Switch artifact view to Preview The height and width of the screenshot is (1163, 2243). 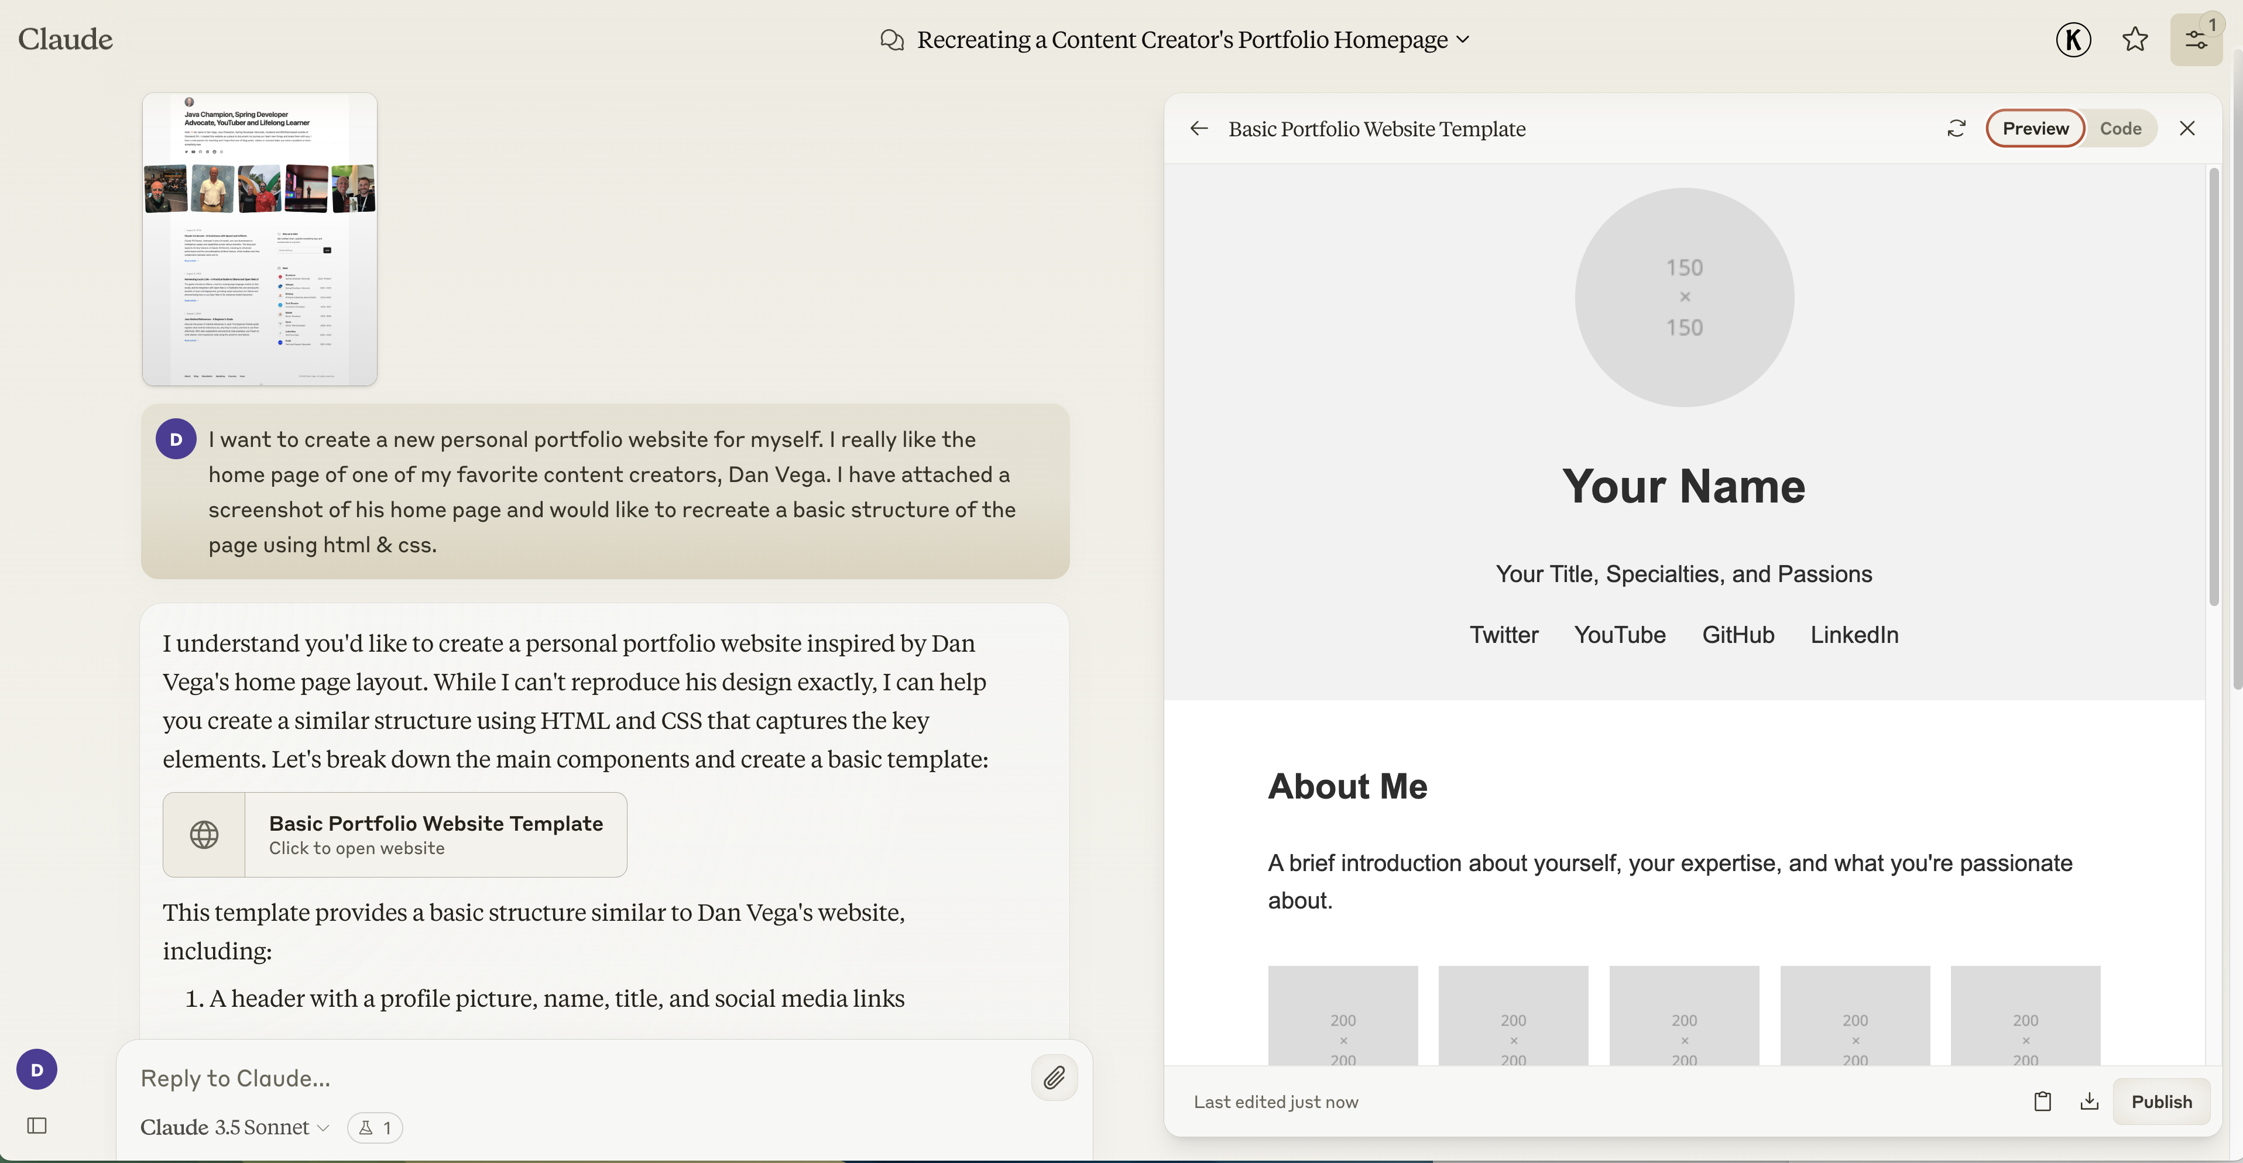(2035, 129)
